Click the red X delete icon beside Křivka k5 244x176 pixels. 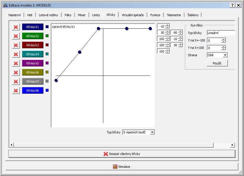16,63
